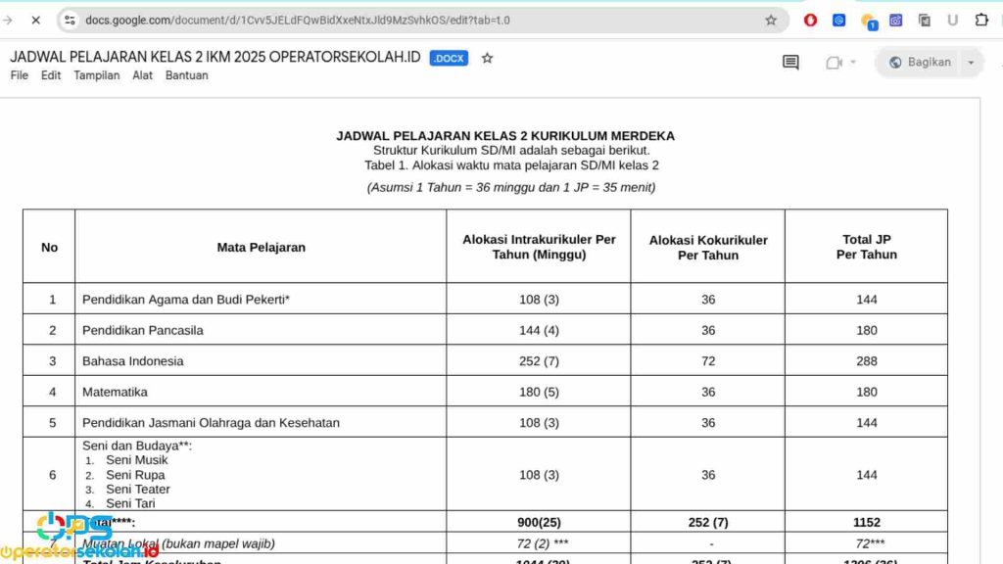The image size is (1003, 564).
Task: Open the Edit menu
Action: tap(51, 75)
